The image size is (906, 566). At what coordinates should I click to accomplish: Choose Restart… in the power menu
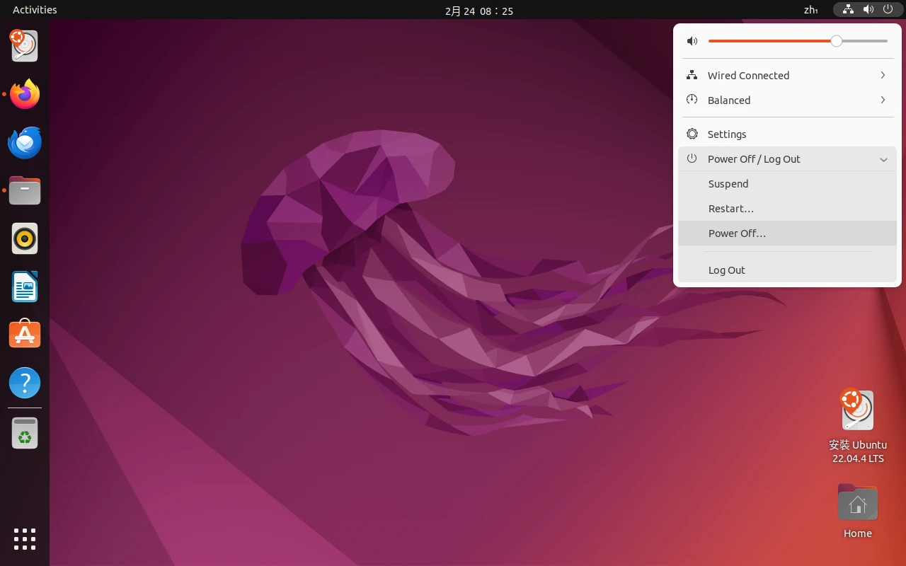[x=731, y=209]
